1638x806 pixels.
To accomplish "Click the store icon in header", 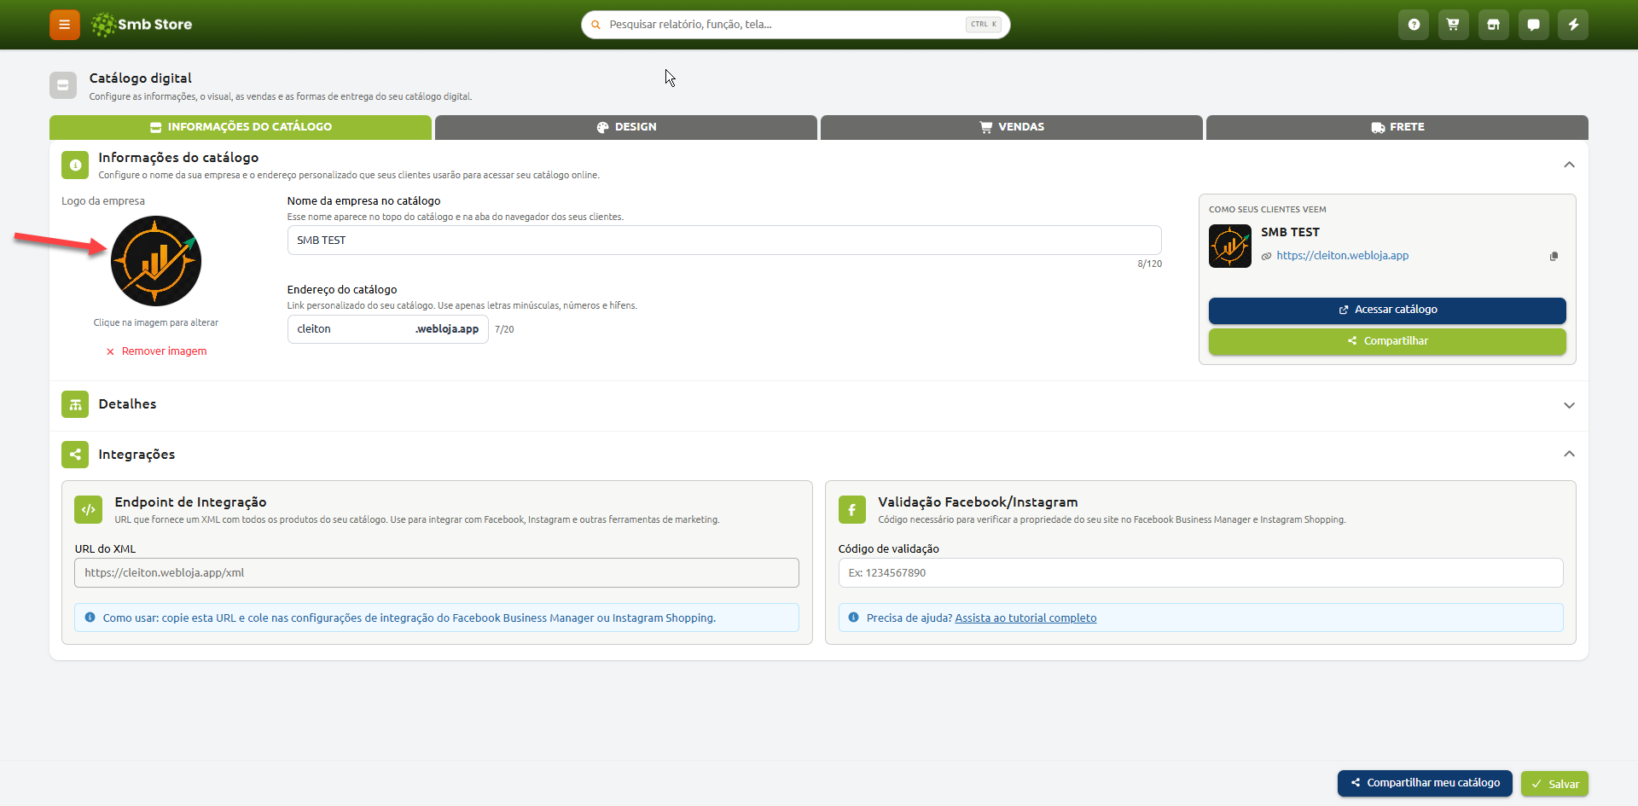I will pyautogui.click(x=1493, y=25).
